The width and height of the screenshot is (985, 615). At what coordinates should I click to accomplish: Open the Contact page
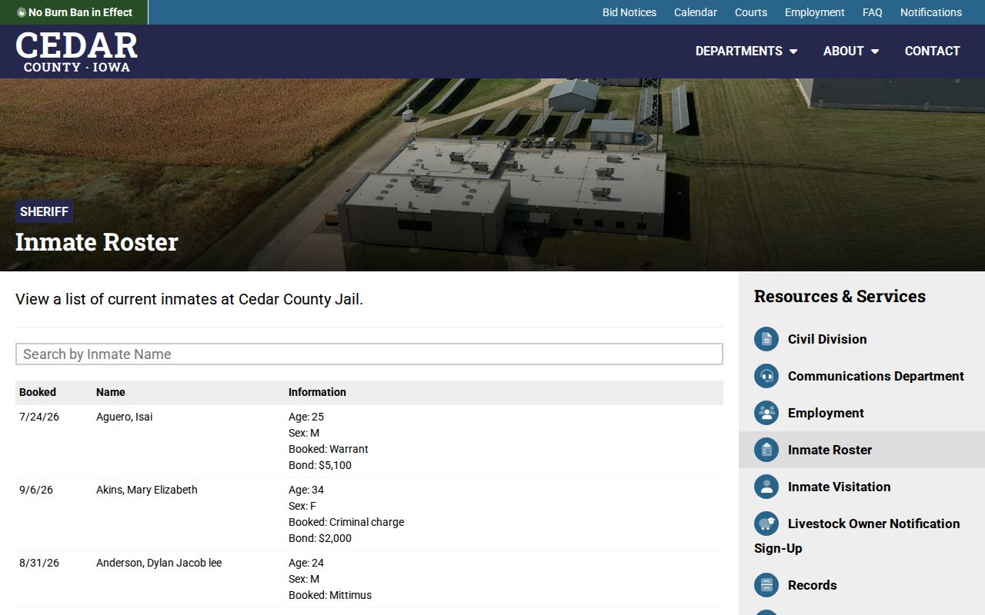932,51
